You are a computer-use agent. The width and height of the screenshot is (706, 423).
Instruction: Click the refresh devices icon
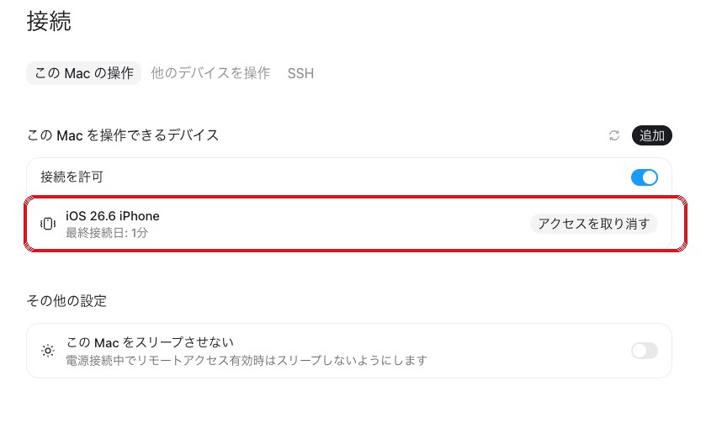click(614, 135)
